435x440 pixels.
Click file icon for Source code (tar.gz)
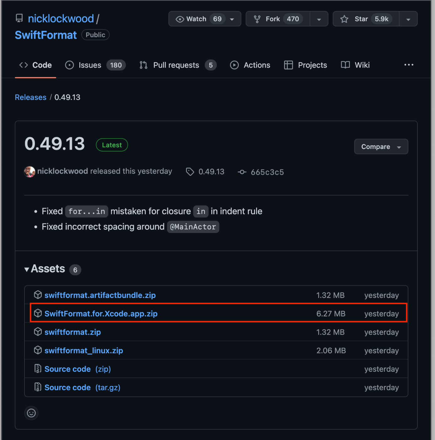click(38, 387)
